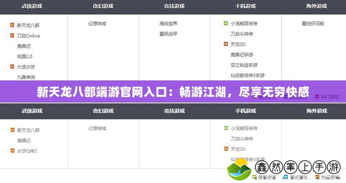The image size is (346, 183).
Task: Open 刀剑斗神传 link in the lower panel
Action: click(242, 139)
